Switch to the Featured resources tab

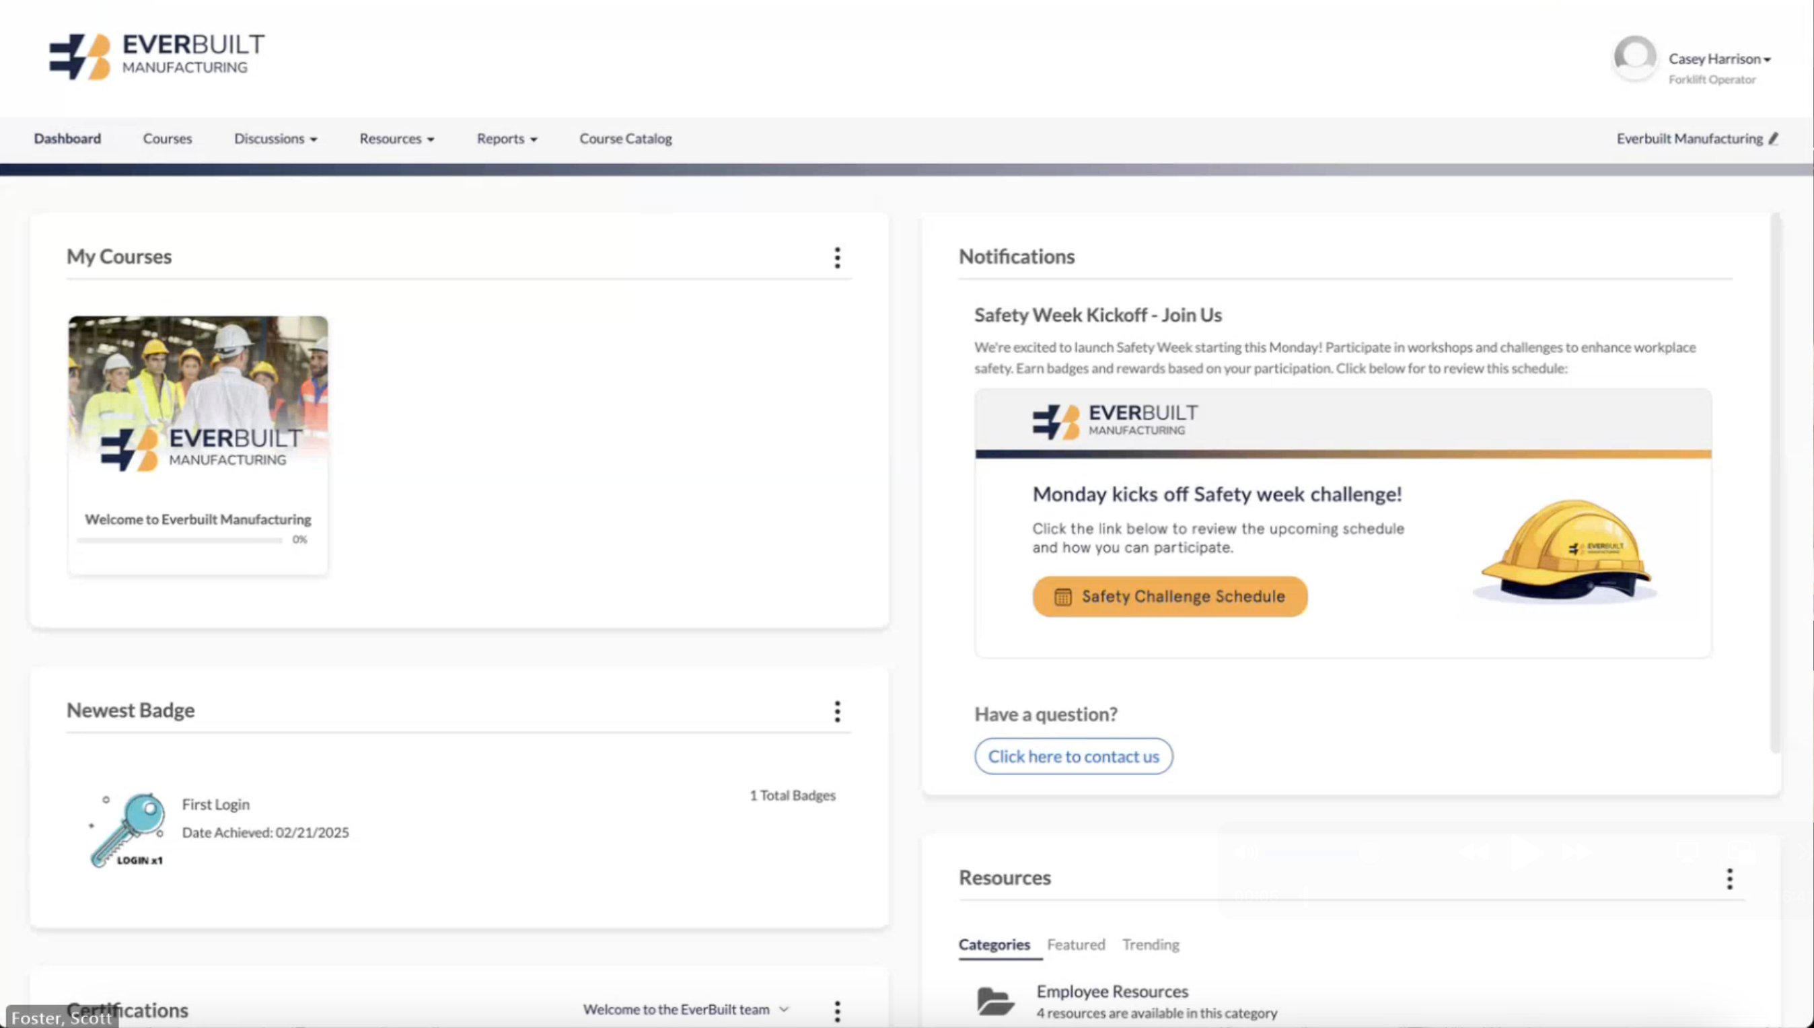pyautogui.click(x=1075, y=944)
